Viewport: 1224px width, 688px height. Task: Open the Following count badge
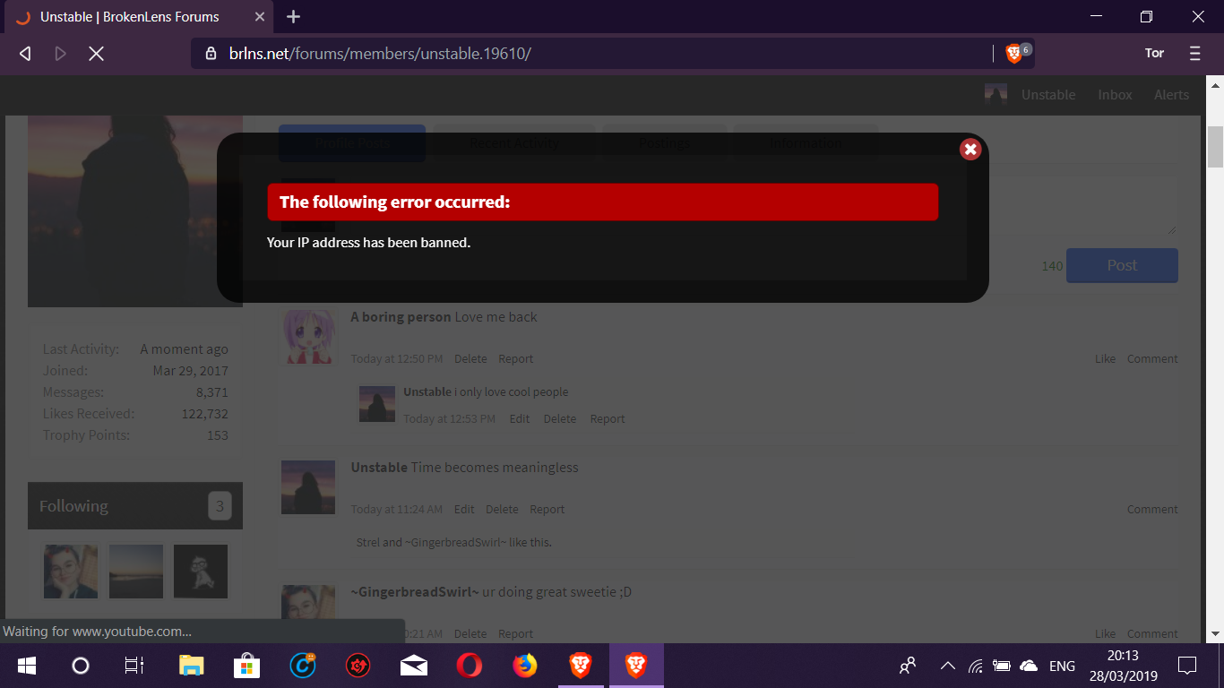pyautogui.click(x=220, y=506)
